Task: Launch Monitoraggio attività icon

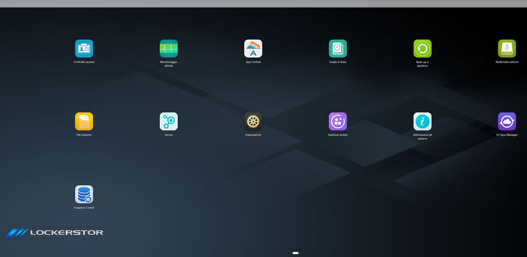Action: (169, 49)
